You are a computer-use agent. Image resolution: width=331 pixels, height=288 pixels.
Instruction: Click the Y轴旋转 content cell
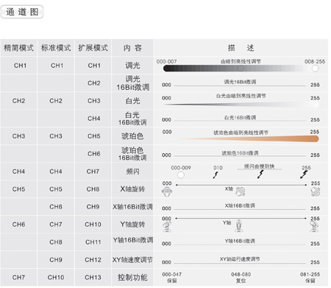click(x=132, y=225)
